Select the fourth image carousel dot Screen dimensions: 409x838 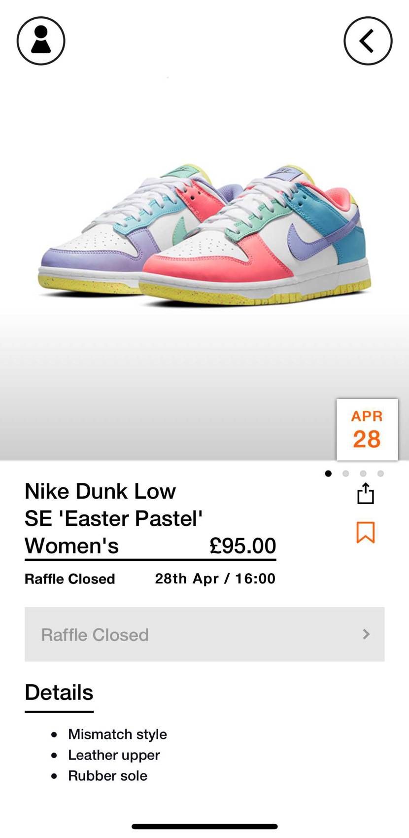380,474
